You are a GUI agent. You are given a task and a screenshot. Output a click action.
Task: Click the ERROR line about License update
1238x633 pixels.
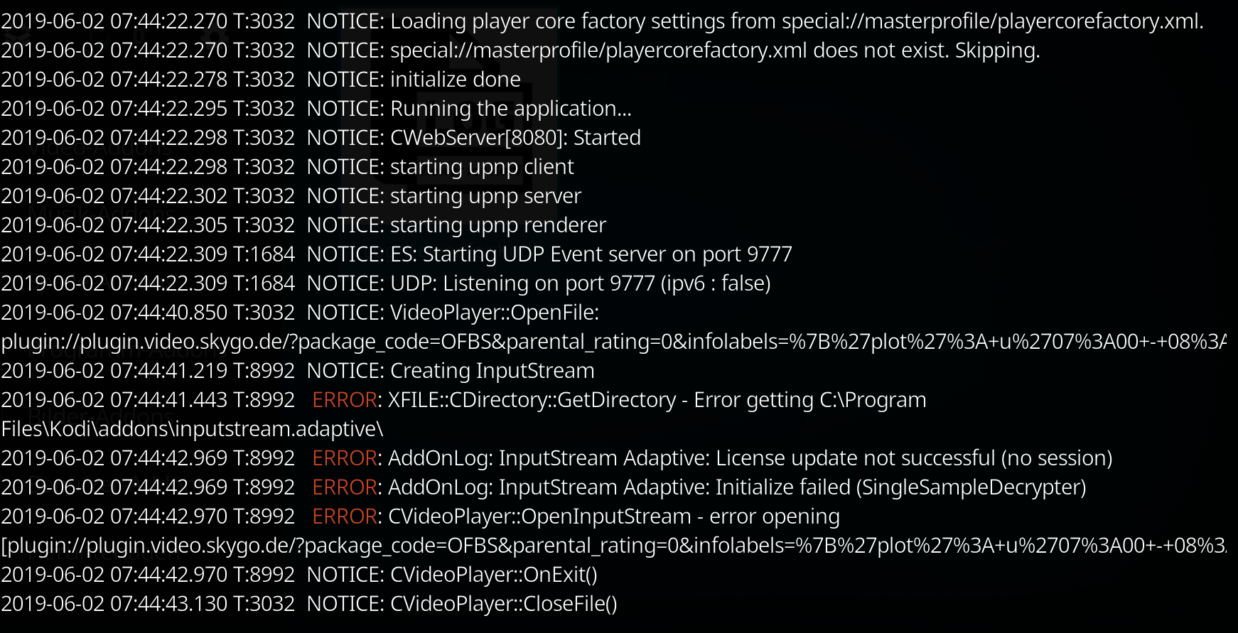pyautogui.click(x=556, y=458)
